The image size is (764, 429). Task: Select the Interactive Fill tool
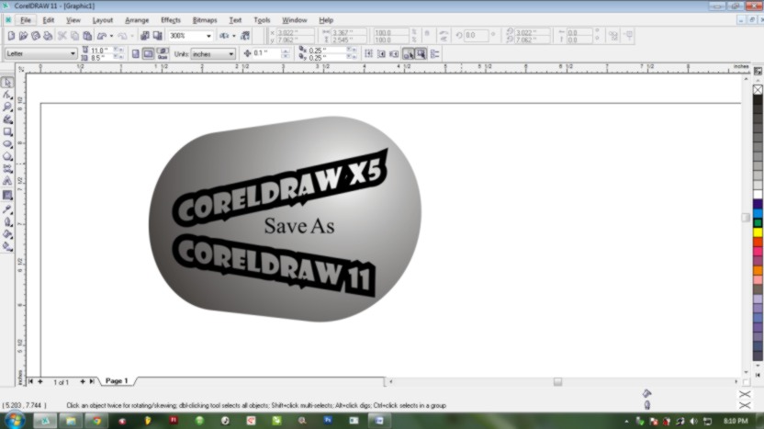(x=7, y=247)
